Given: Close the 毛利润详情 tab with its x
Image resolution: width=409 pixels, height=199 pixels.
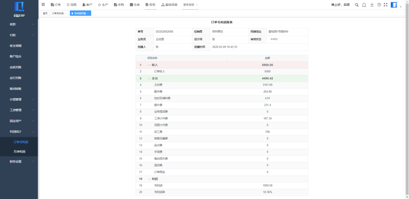Looking at the screenshot, I should click(88, 13).
